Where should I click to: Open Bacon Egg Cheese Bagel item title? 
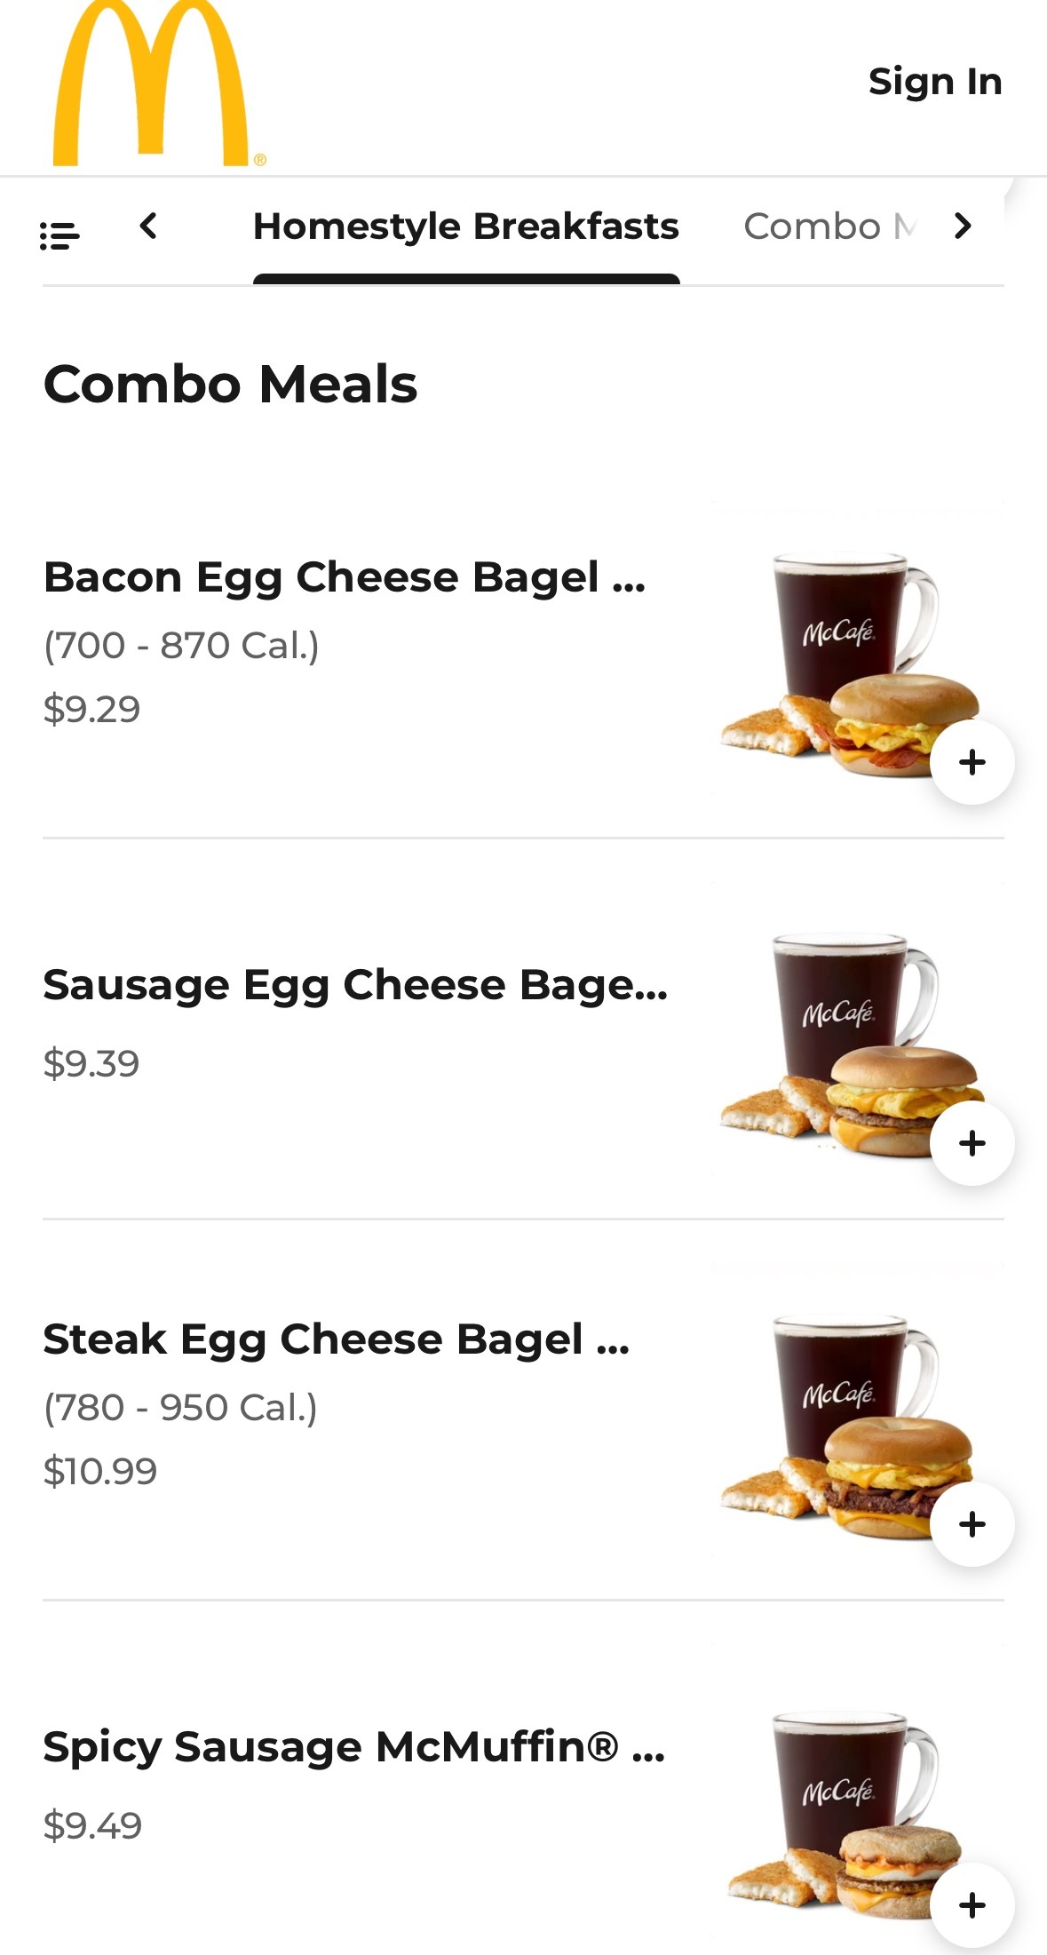[x=345, y=577]
